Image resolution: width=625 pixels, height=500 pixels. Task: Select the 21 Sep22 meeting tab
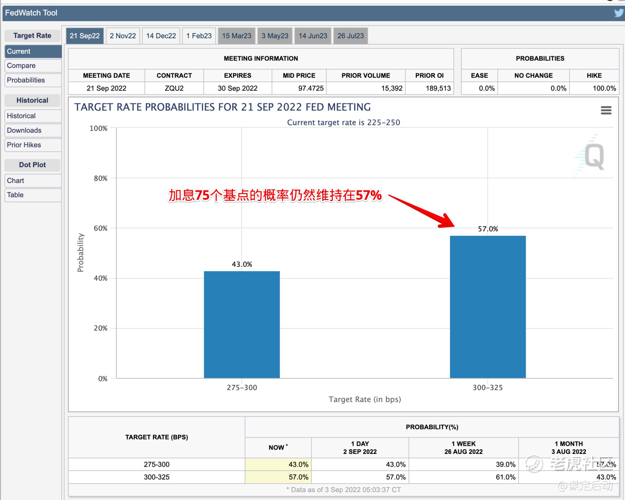click(85, 36)
